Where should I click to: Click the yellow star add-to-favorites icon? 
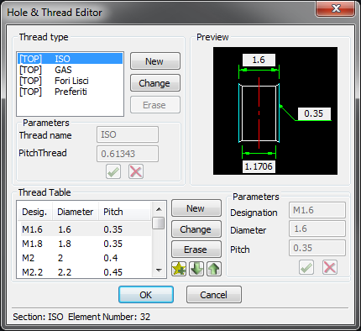[x=179, y=269]
